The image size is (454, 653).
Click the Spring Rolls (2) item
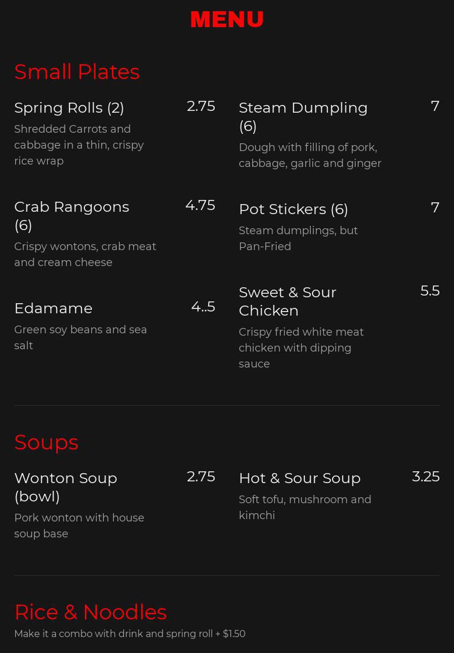[69, 108]
